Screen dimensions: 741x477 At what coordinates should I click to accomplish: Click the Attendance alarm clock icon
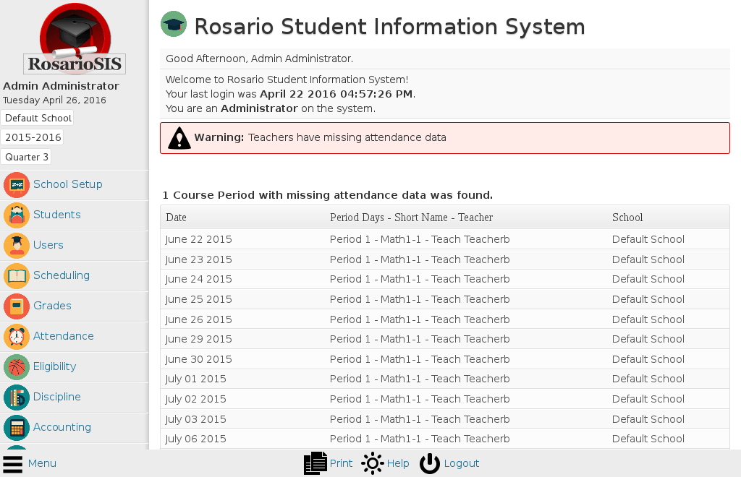[17, 336]
